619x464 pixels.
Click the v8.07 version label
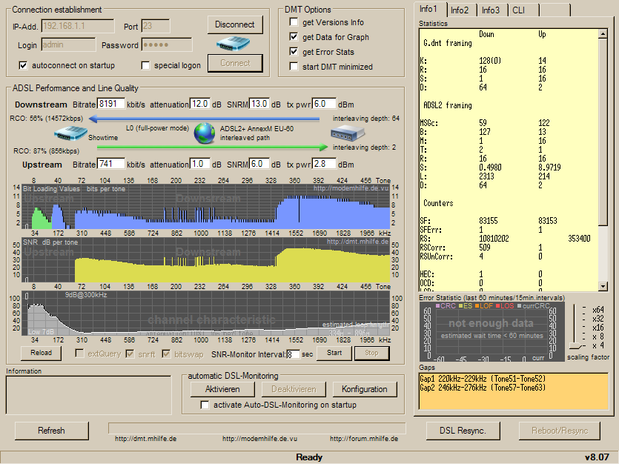597,457
